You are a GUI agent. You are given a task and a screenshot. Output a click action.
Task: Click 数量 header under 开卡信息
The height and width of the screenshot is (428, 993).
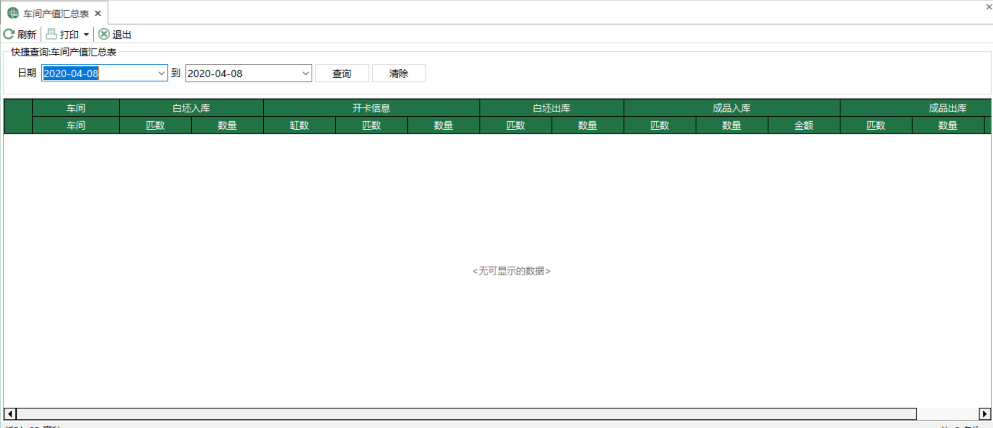[443, 125]
